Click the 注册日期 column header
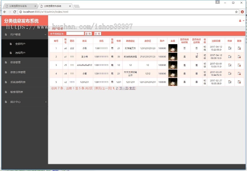Viewport: 247px width, 171px height. [x=216, y=41]
